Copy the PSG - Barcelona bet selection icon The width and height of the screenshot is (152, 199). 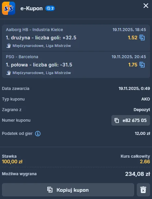[142, 65]
